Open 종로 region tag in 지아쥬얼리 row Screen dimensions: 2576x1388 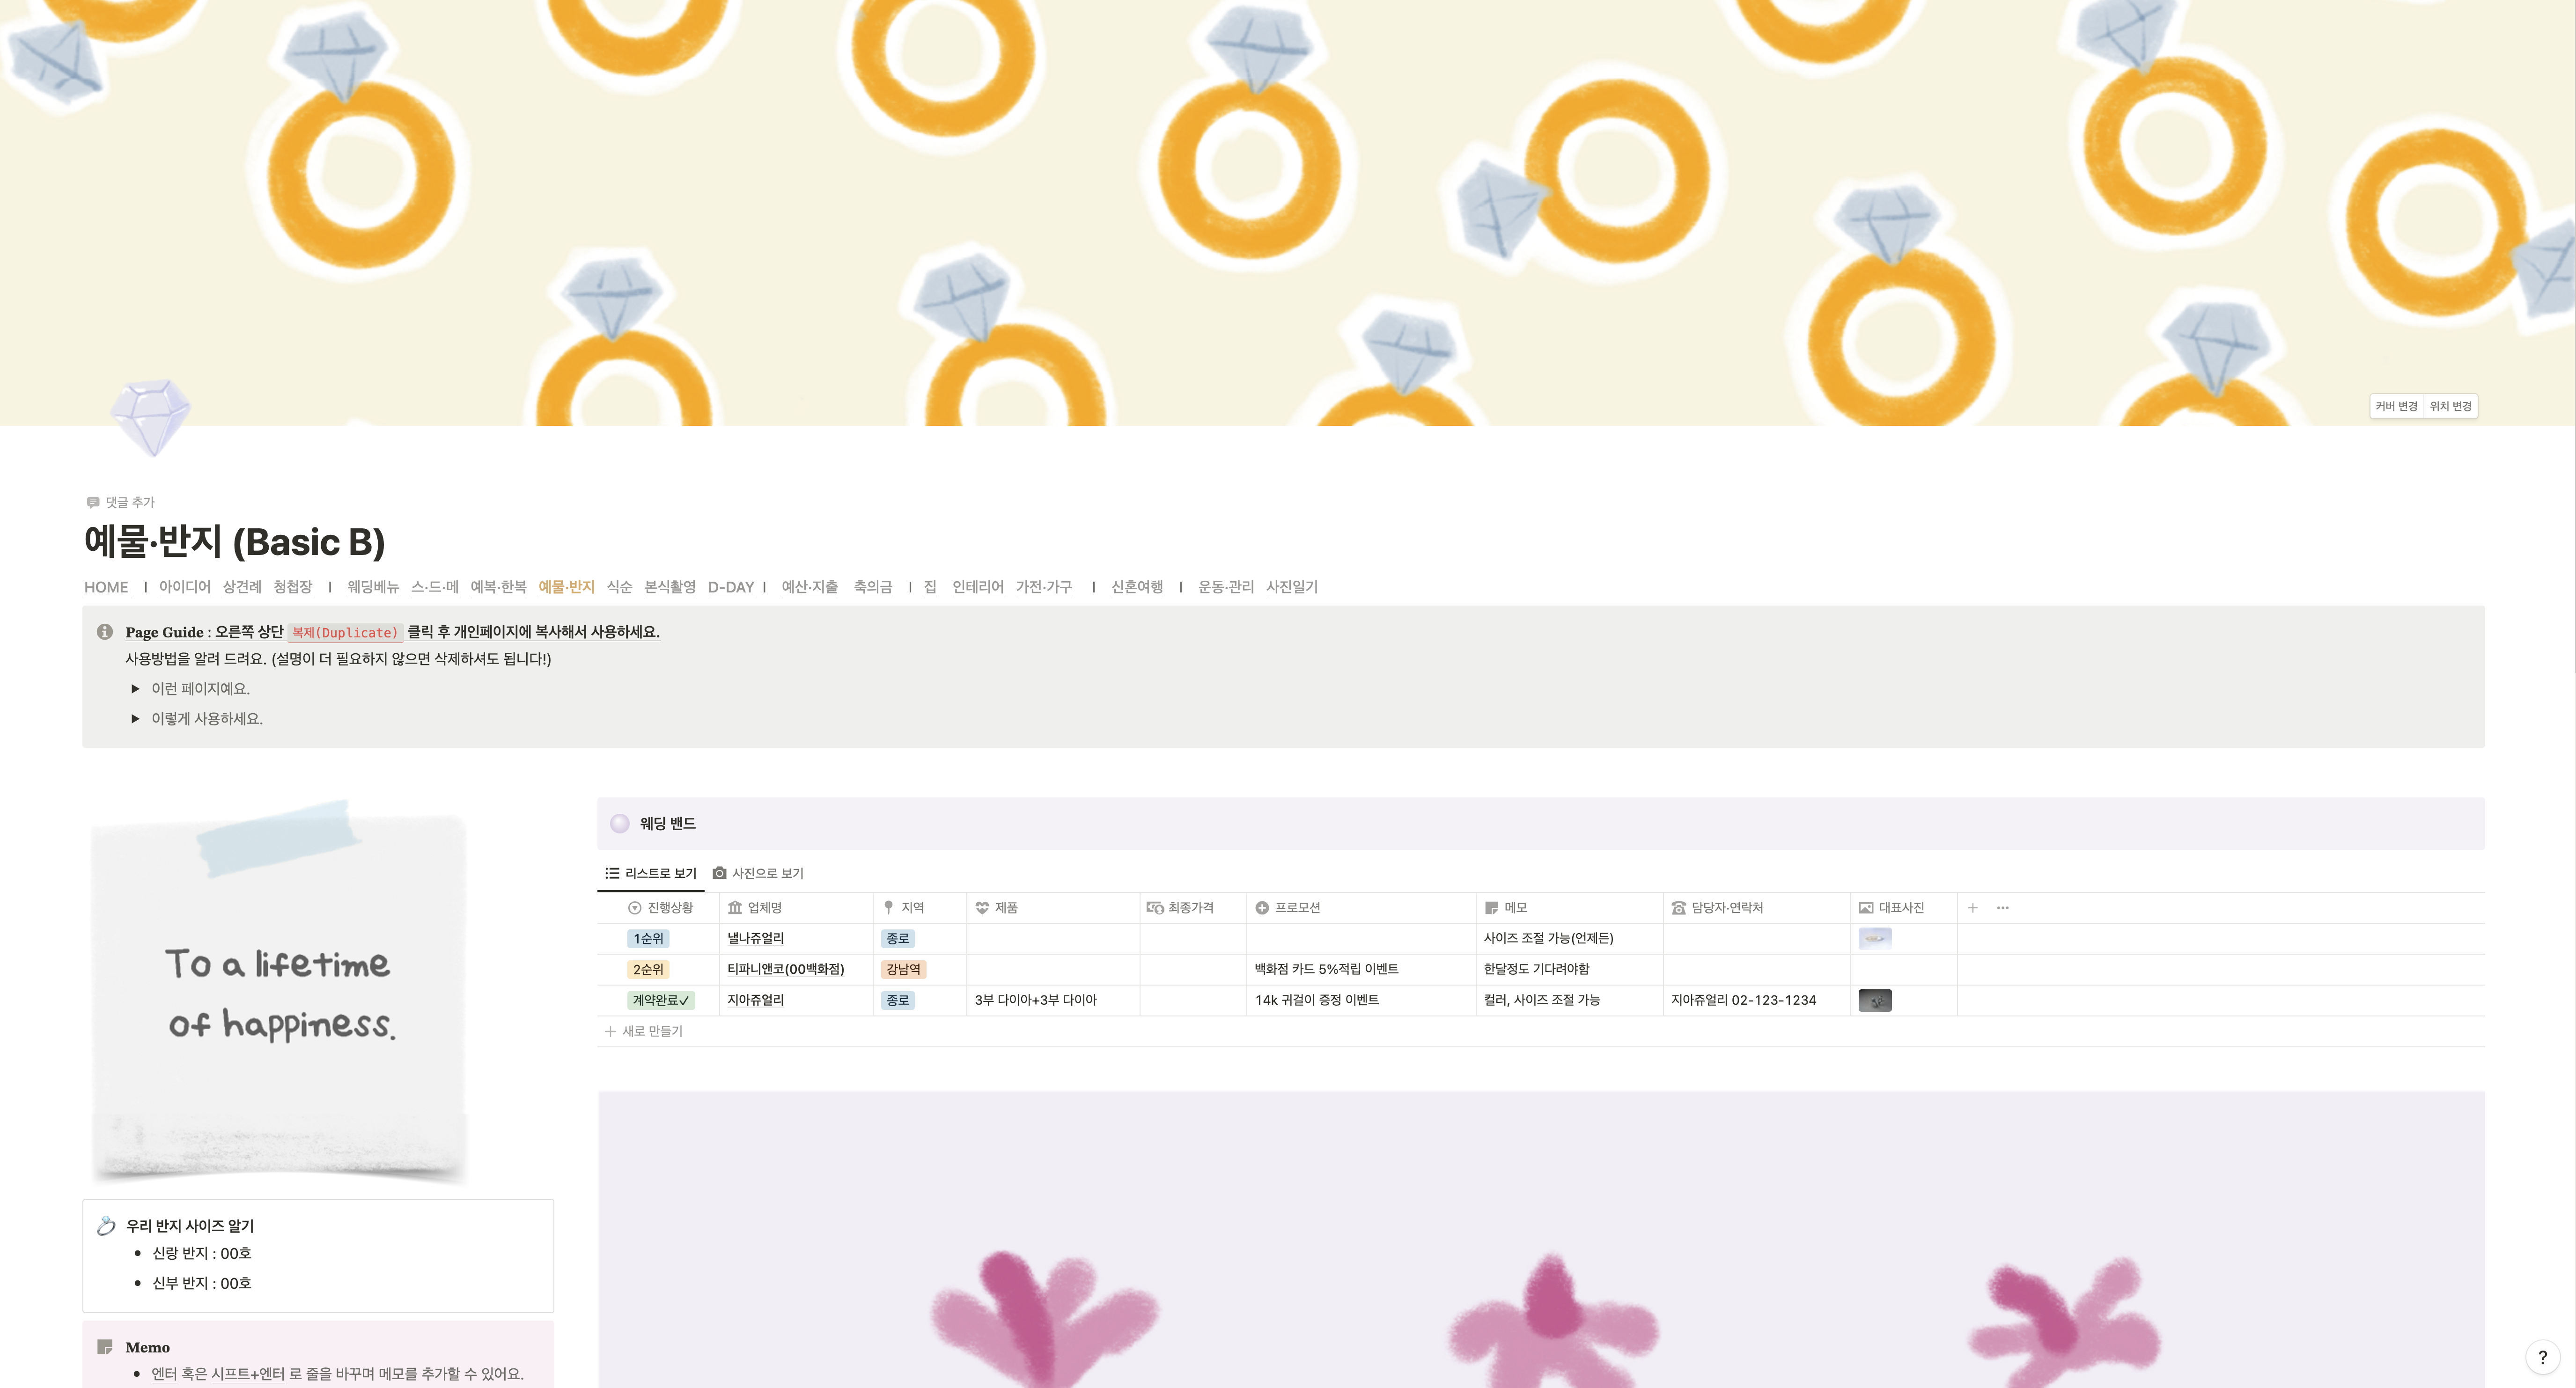pos(898,1000)
